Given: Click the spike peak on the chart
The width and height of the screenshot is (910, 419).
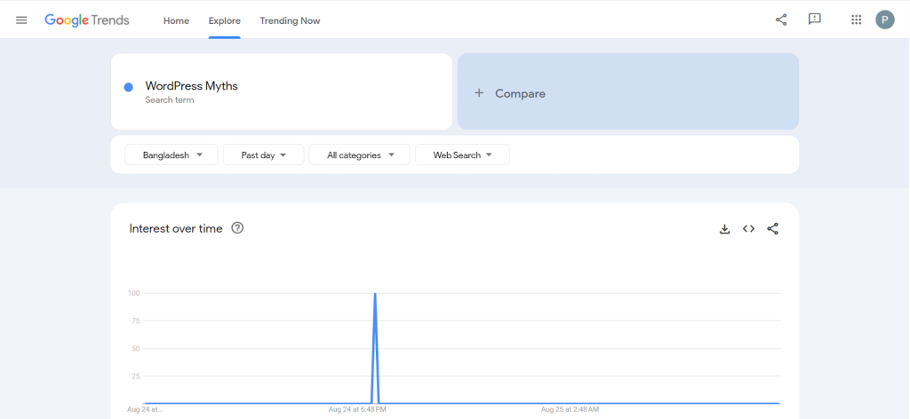Looking at the screenshot, I should point(375,294).
